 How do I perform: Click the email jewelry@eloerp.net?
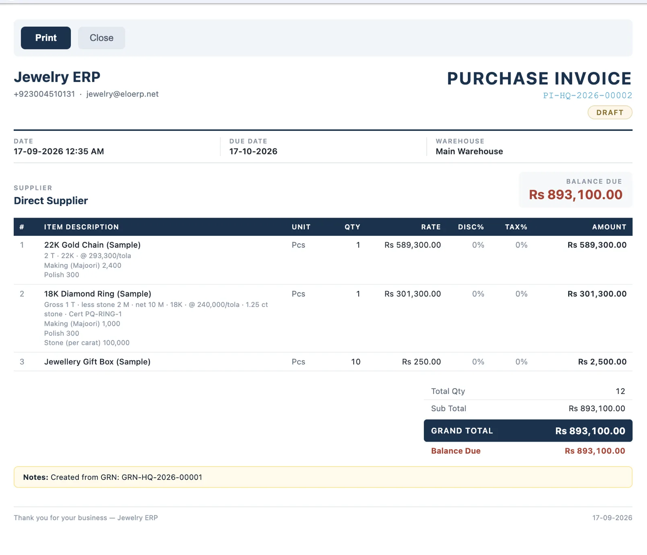tap(122, 94)
